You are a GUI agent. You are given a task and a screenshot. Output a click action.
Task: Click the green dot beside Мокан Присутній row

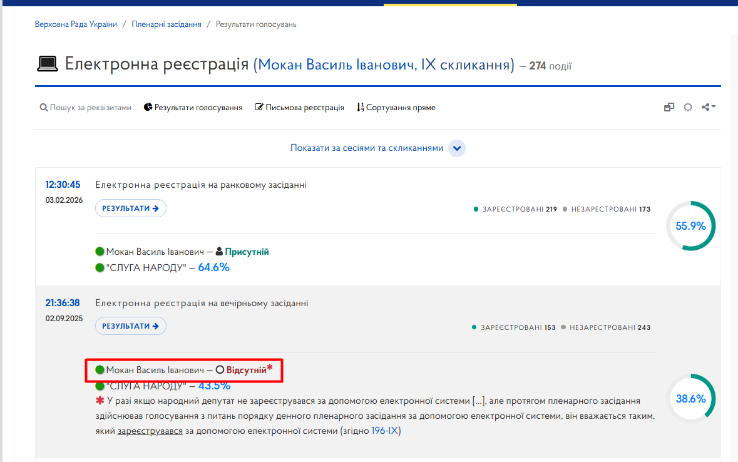(x=100, y=252)
